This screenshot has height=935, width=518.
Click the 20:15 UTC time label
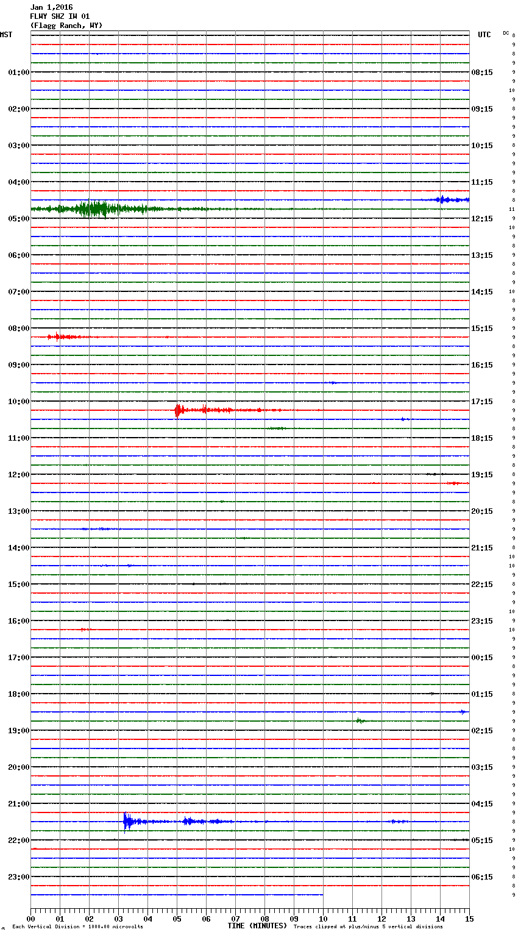[482, 511]
